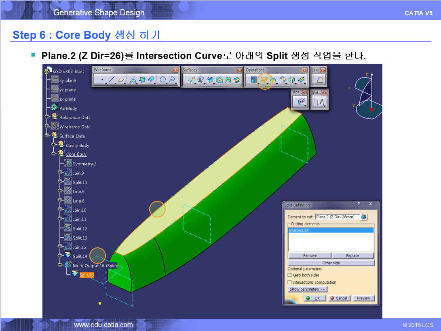Click the Sketcher toolbar icon
This screenshot has width=441, height=331.
click(321, 102)
